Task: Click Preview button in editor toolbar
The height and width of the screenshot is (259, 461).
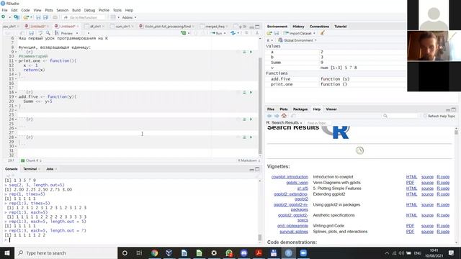Action: [64, 33]
